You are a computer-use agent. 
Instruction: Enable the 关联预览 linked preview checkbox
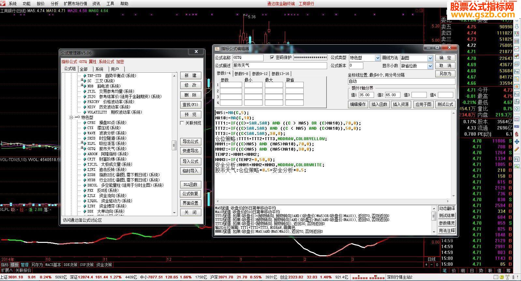(x=182, y=123)
